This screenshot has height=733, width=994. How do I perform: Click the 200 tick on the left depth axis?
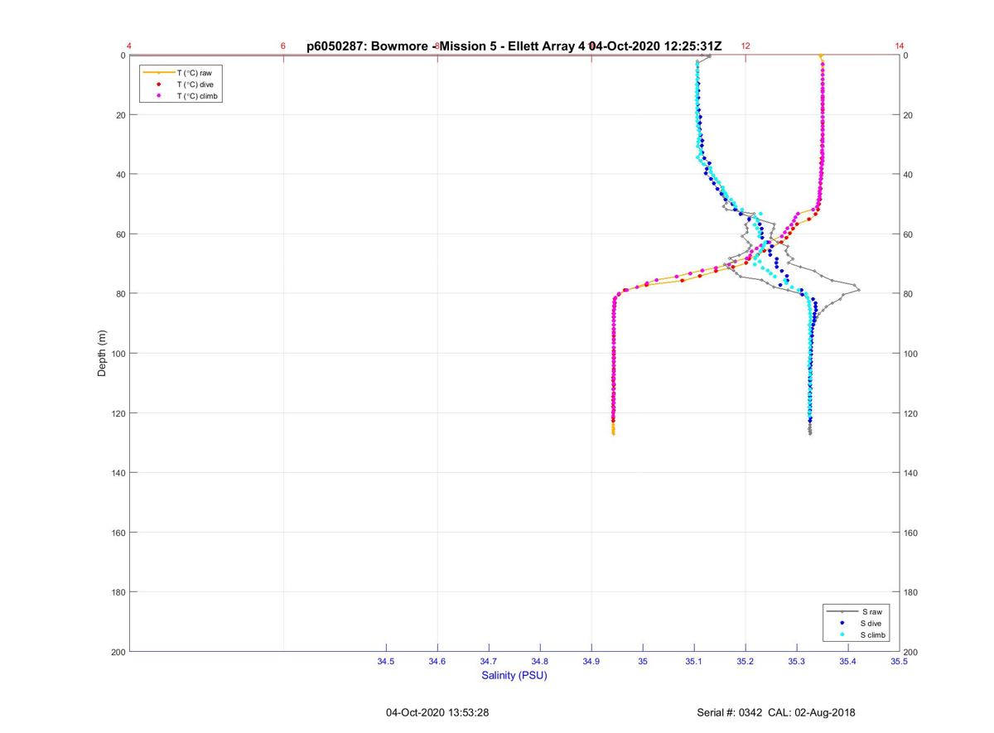point(118,652)
